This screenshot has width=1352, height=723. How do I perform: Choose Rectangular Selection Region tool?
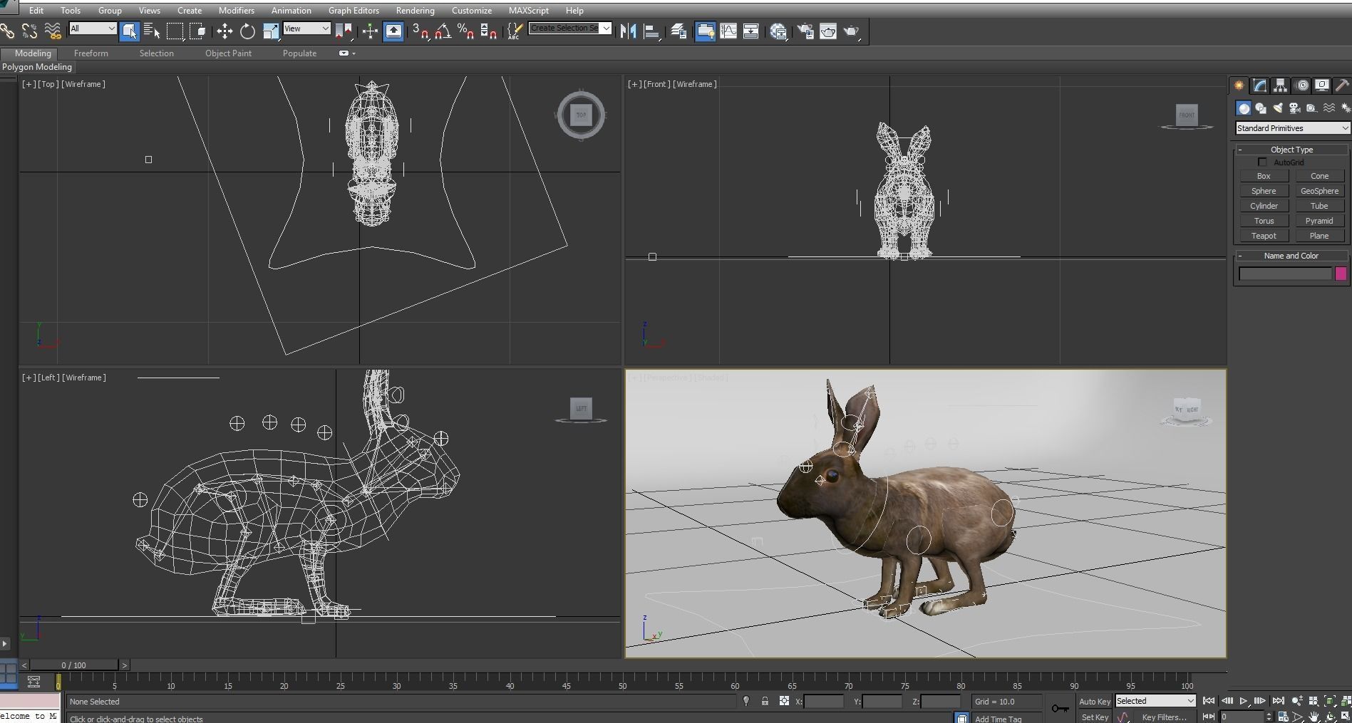(x=175, y=31)
